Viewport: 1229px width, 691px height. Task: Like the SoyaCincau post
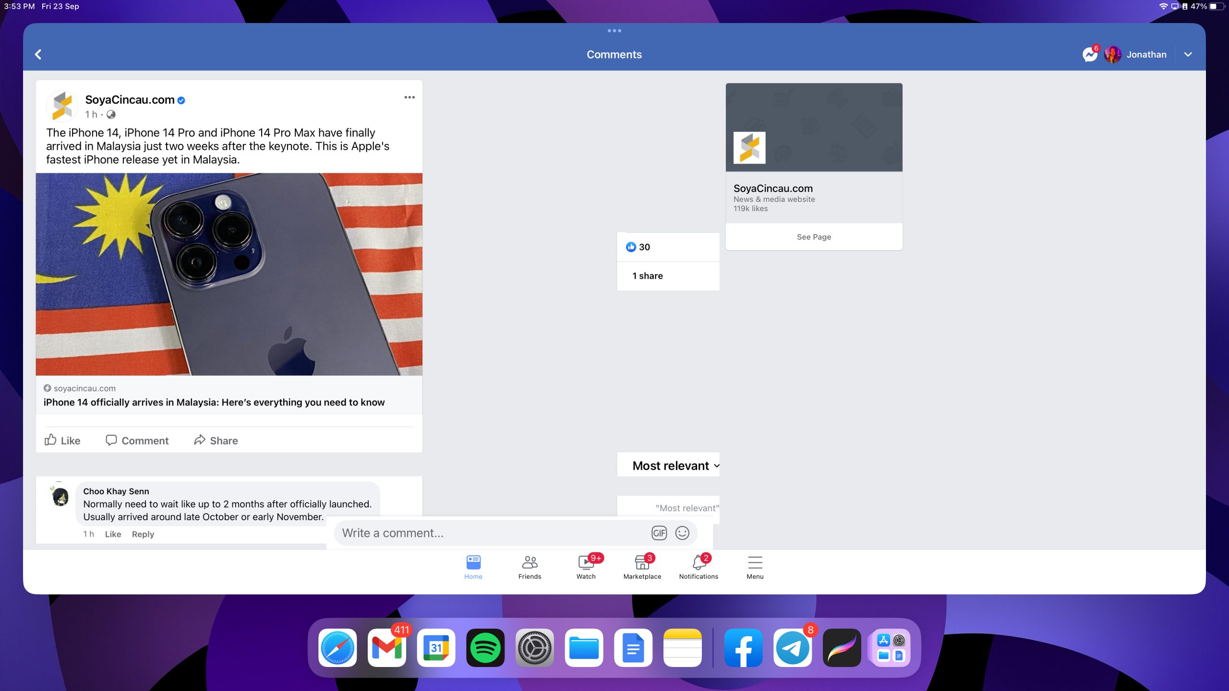click(62, 440)
